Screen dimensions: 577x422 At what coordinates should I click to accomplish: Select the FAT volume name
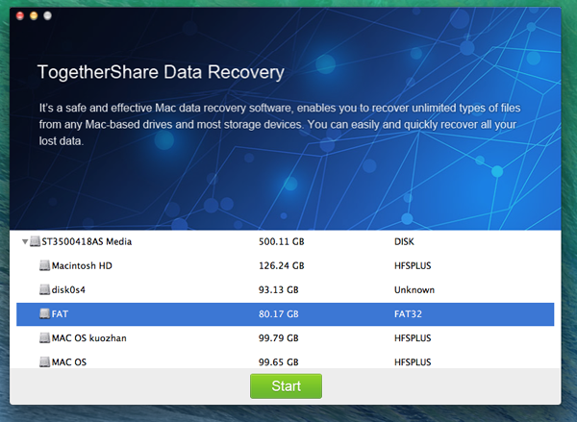[x=60, y=313]
